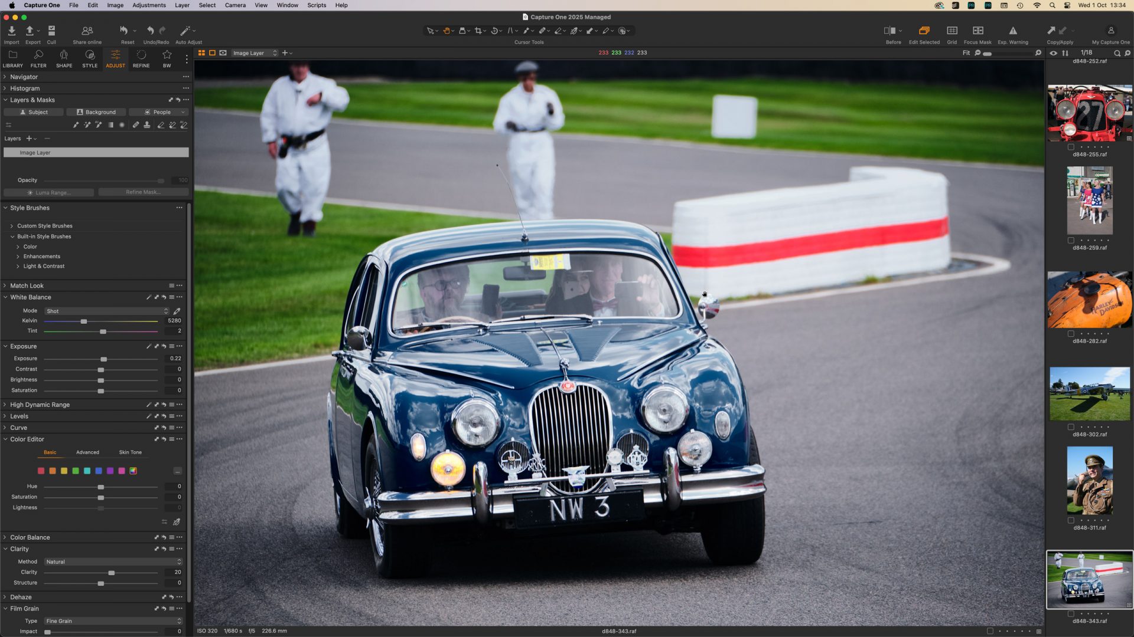Viewport: 1134px width, 637px height.
Task: Select the Draw Mask brush tool
Action: pos(527,30)
